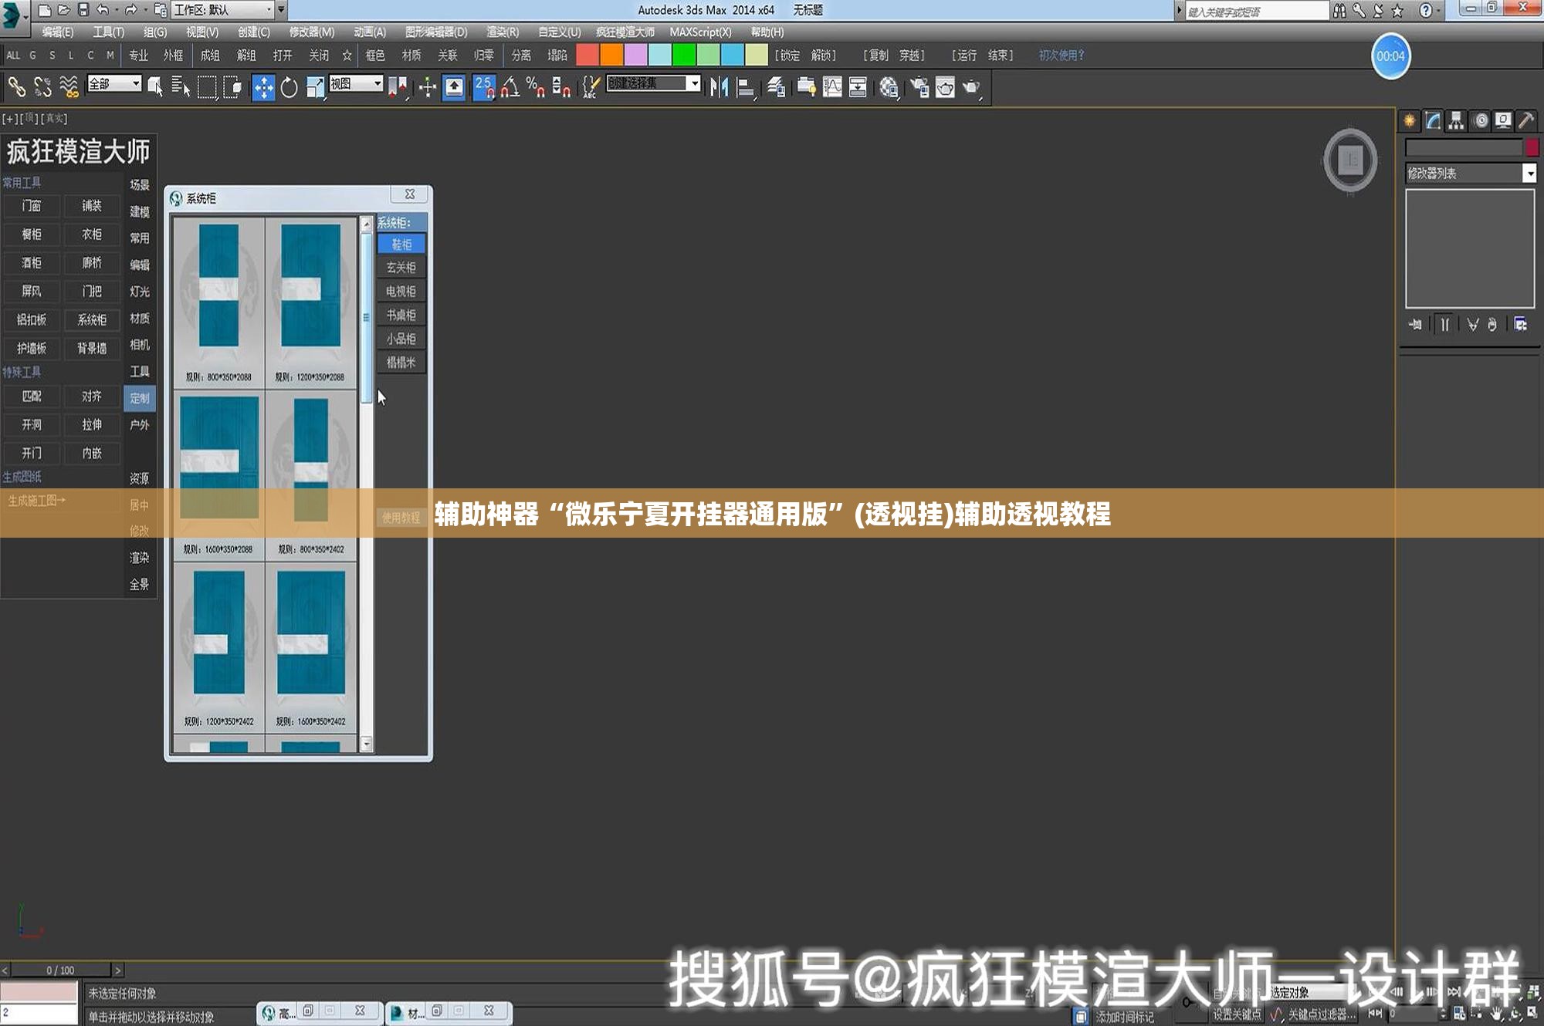The image size is (1544, 1026).
Task: Open the 渲染(R) menu
Action: [503, 32]
